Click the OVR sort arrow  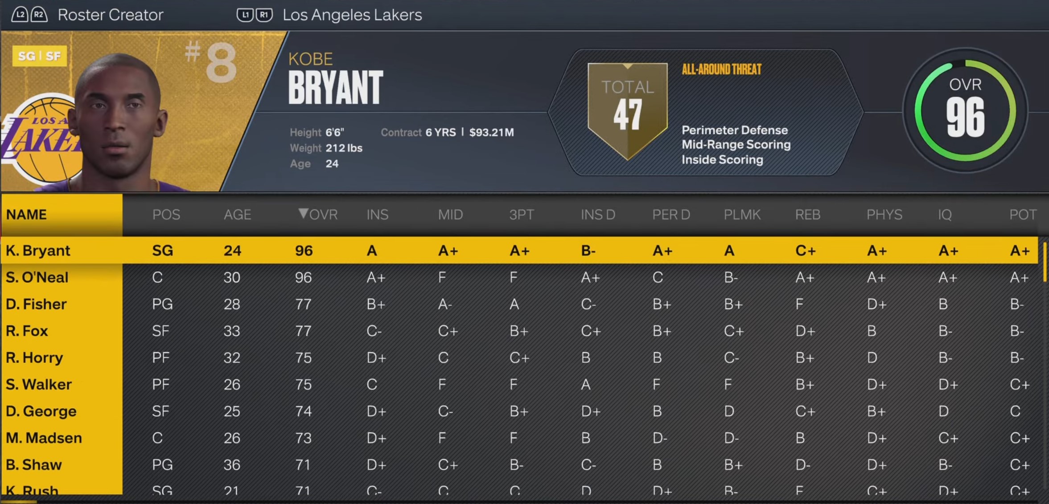pyautogui.click(x=304, y=214)
